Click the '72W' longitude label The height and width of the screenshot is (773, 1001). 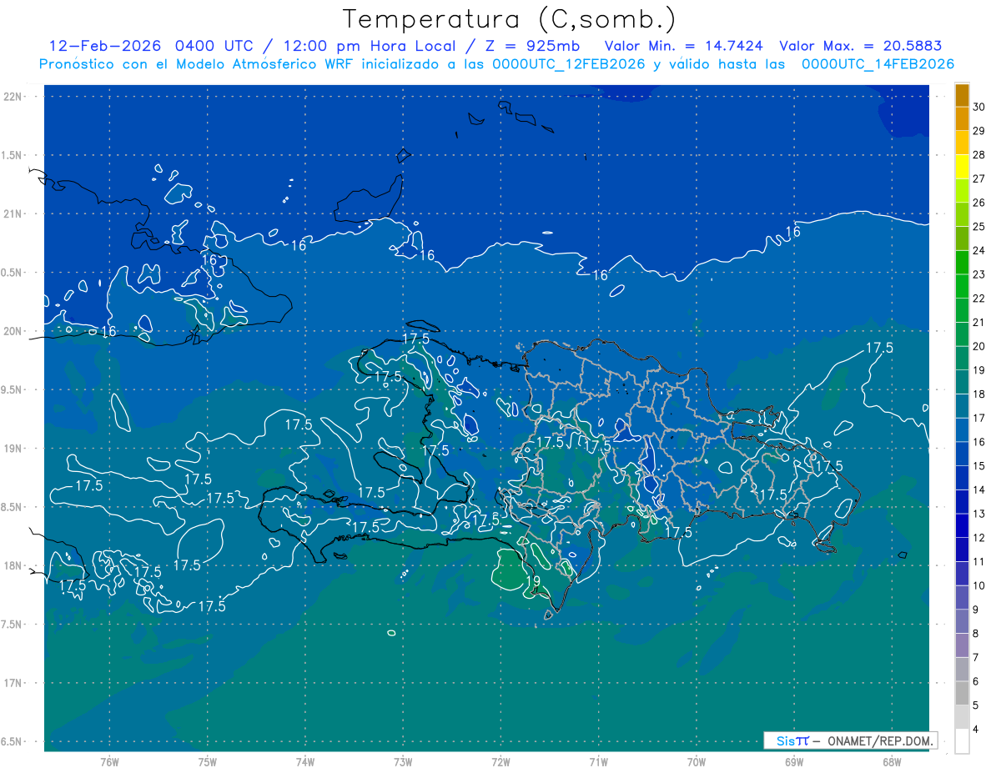[500, 761]
